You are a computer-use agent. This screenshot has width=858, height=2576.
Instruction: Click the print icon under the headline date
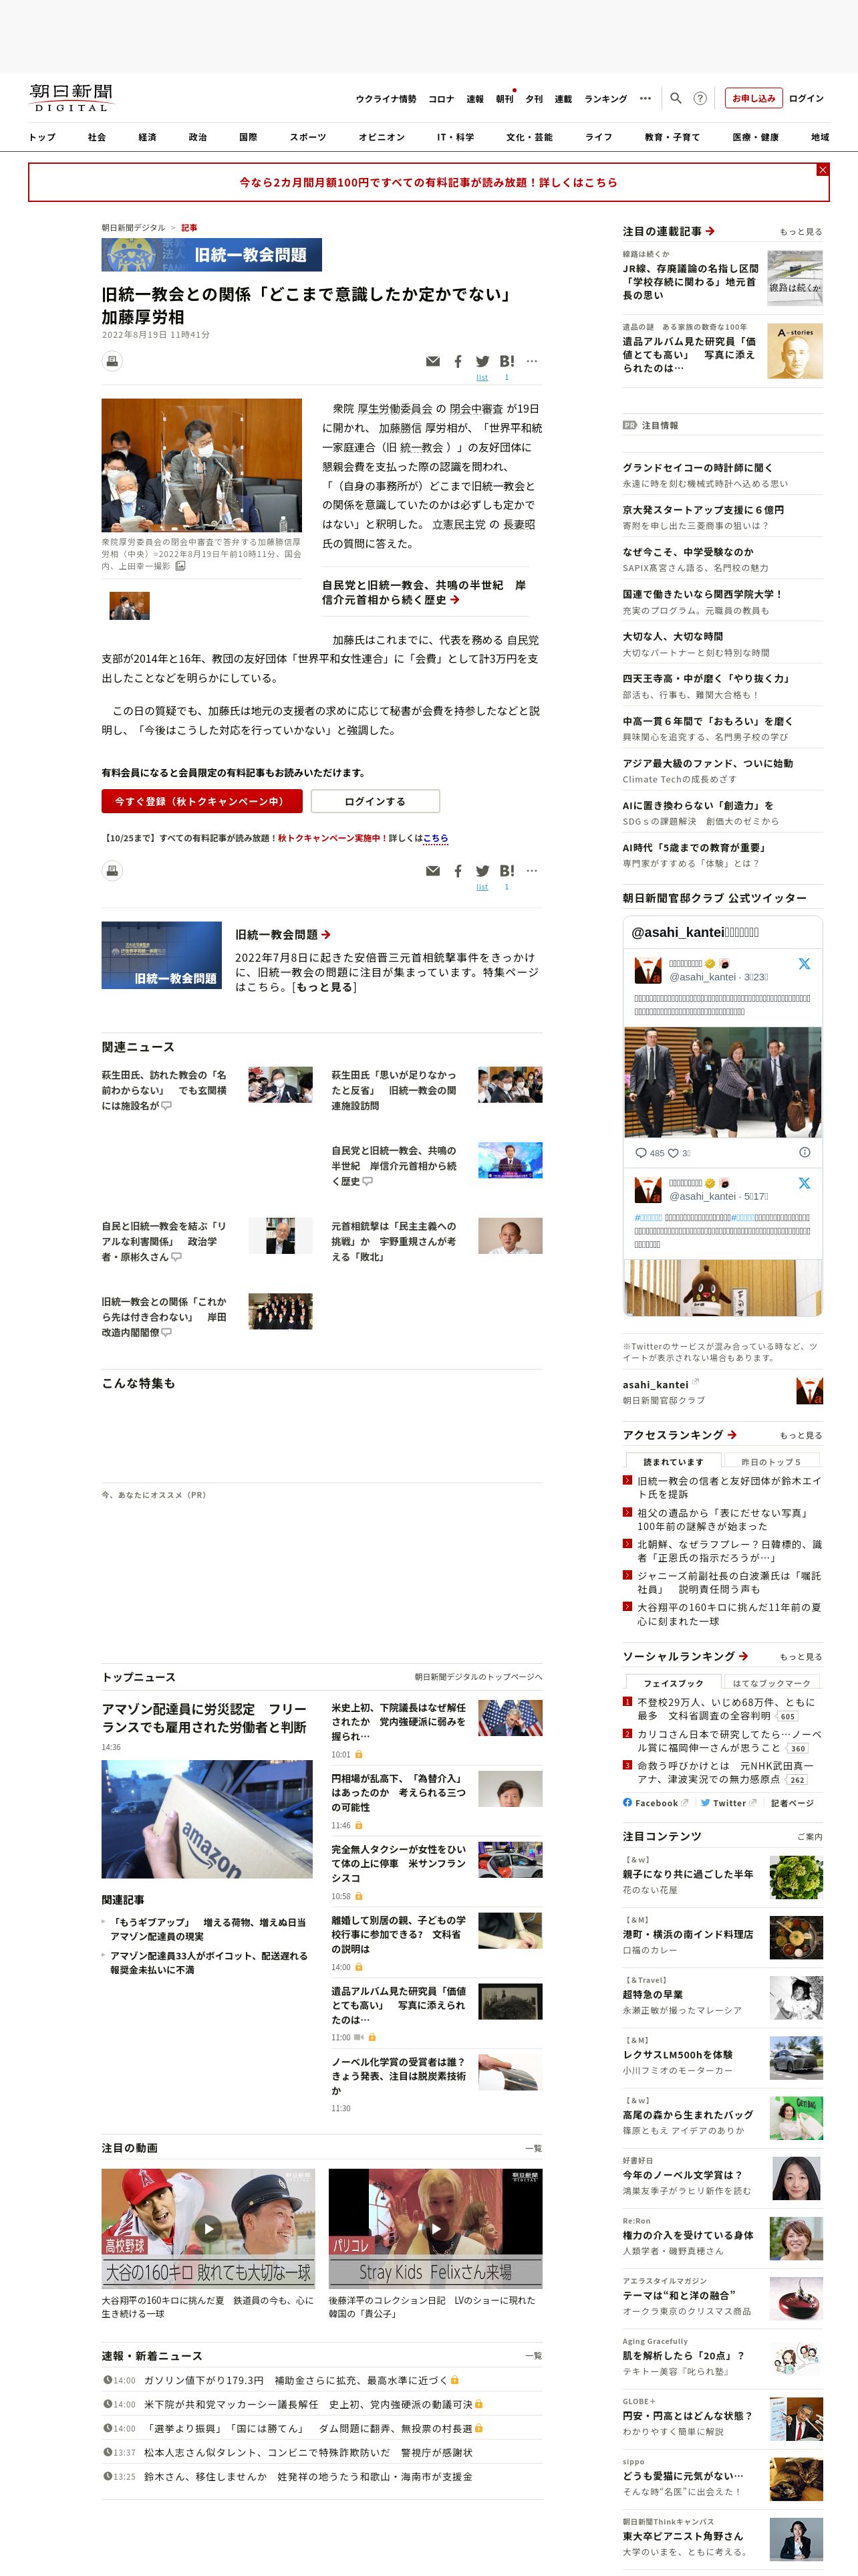113,361
